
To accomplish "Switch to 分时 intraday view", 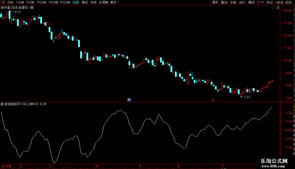I will 10,2.
